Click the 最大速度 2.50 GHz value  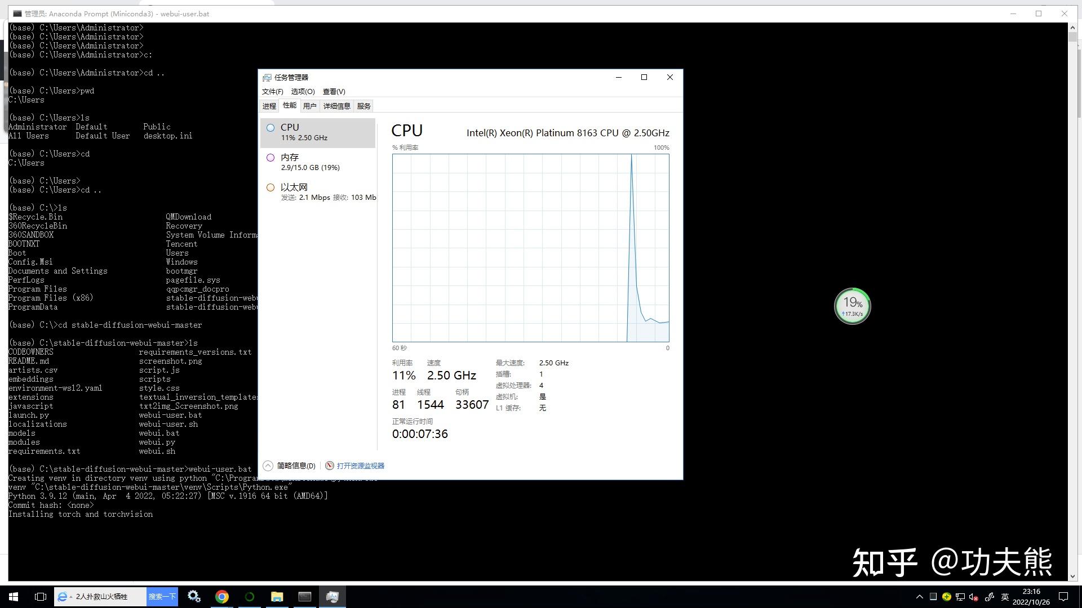coord(554,363)
